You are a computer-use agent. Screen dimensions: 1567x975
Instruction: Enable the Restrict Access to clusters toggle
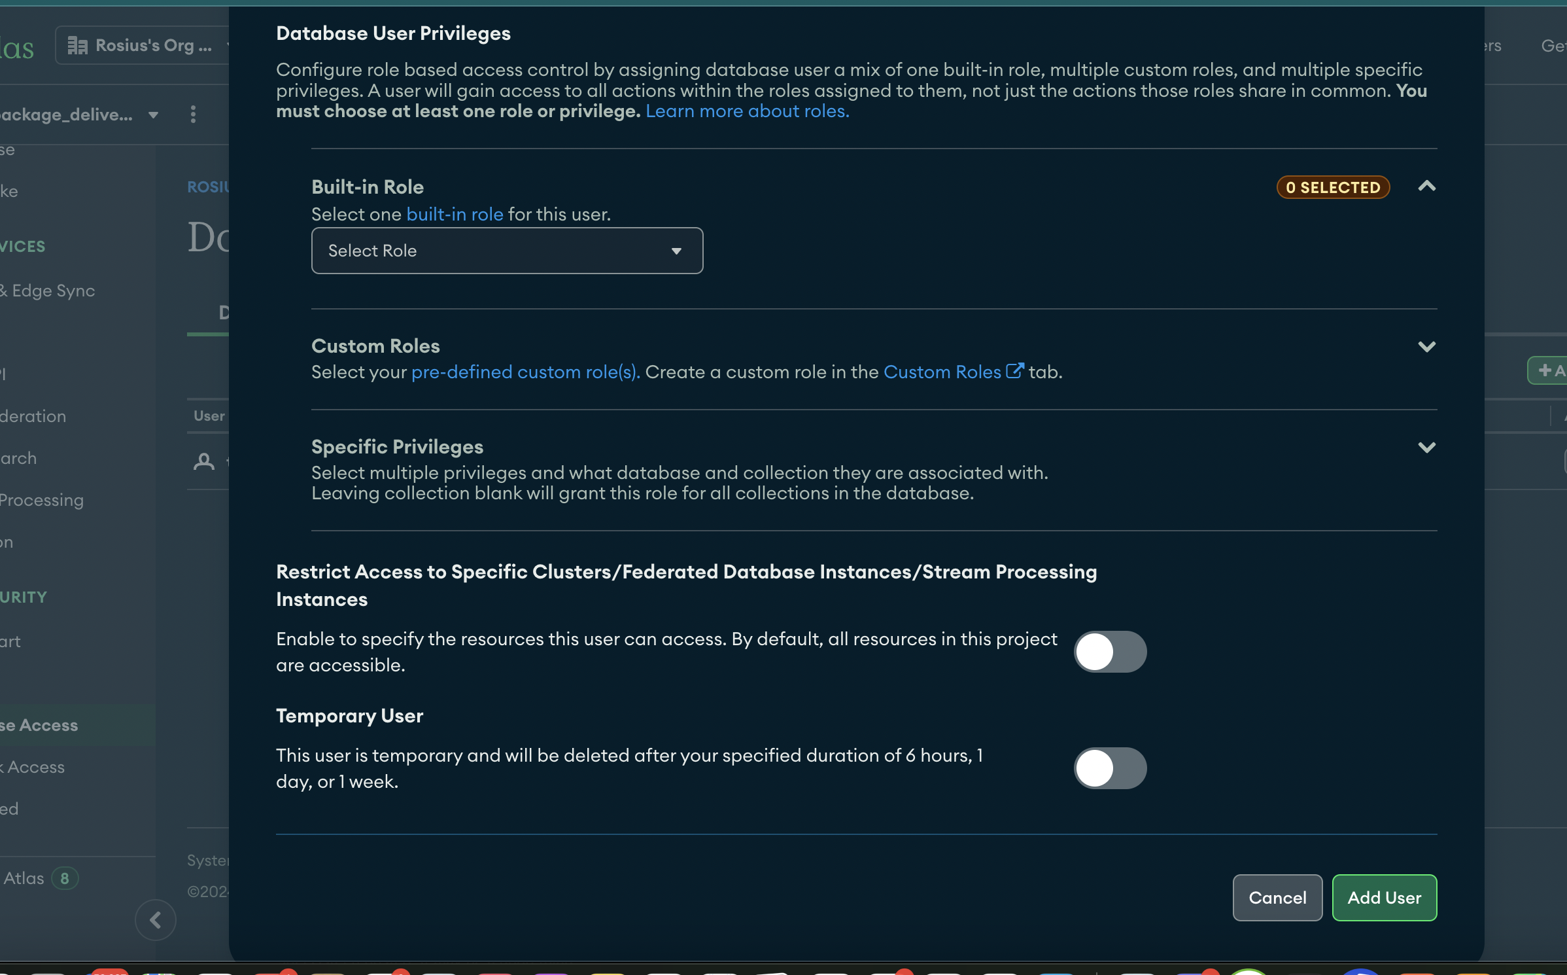(x=1110, y=652)
